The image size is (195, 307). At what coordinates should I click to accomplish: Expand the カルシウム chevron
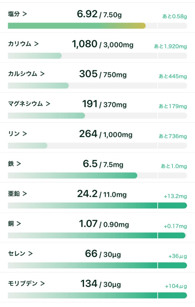click(42, 74)
